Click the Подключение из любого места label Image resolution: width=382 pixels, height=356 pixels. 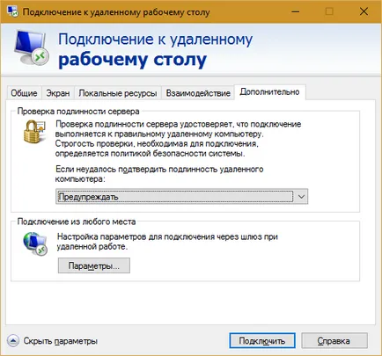(77, 222)
